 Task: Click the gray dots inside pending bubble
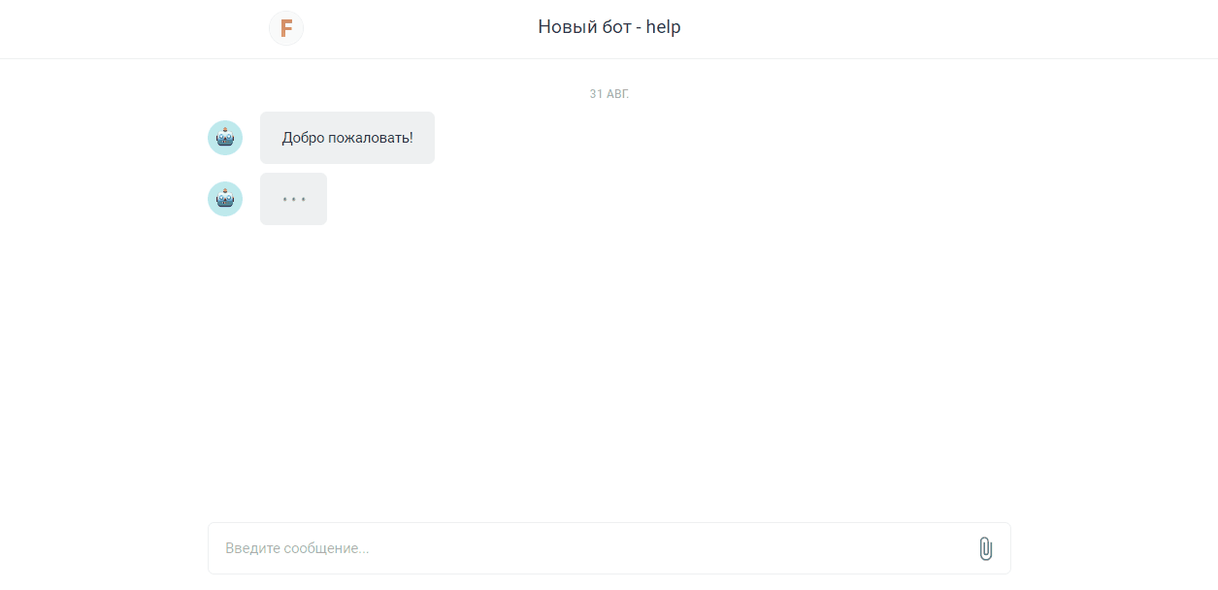(294, 199)
